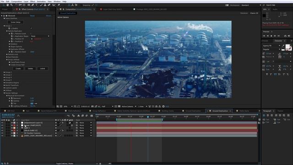The height and width of the screenshot is (165, 293).
Task: Collapse the Scene Interface section
Action: pyautogui.click(x=4, y=18)
